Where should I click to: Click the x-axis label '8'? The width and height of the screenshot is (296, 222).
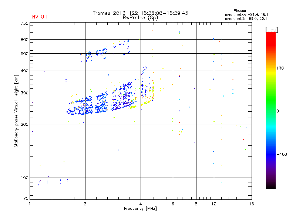point(196,204)
